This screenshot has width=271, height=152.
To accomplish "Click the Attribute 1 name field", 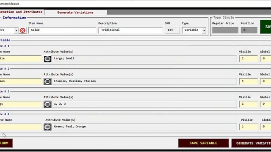I will click(x=21, y=59).
